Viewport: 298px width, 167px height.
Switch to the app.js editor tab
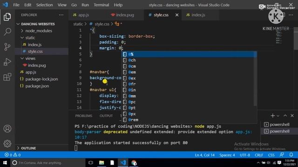(x=88, y=15)
